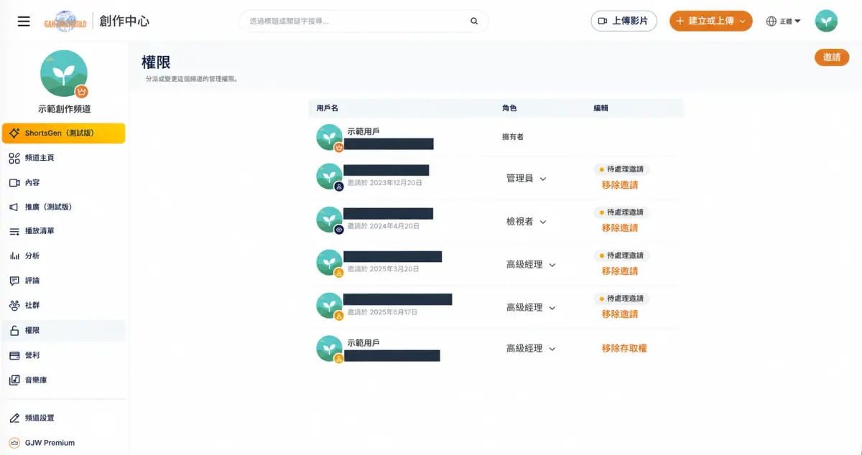Open the 評論 comments section
The height and width of the screenshot is (455, 862).
click(x=64, y=281)
